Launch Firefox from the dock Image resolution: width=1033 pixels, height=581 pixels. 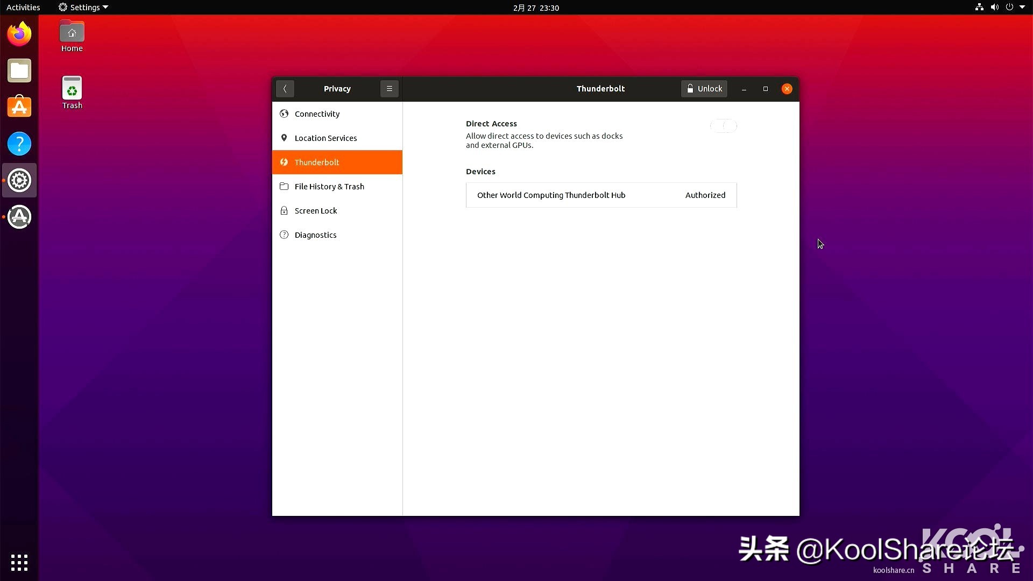[x=19, y=33]
